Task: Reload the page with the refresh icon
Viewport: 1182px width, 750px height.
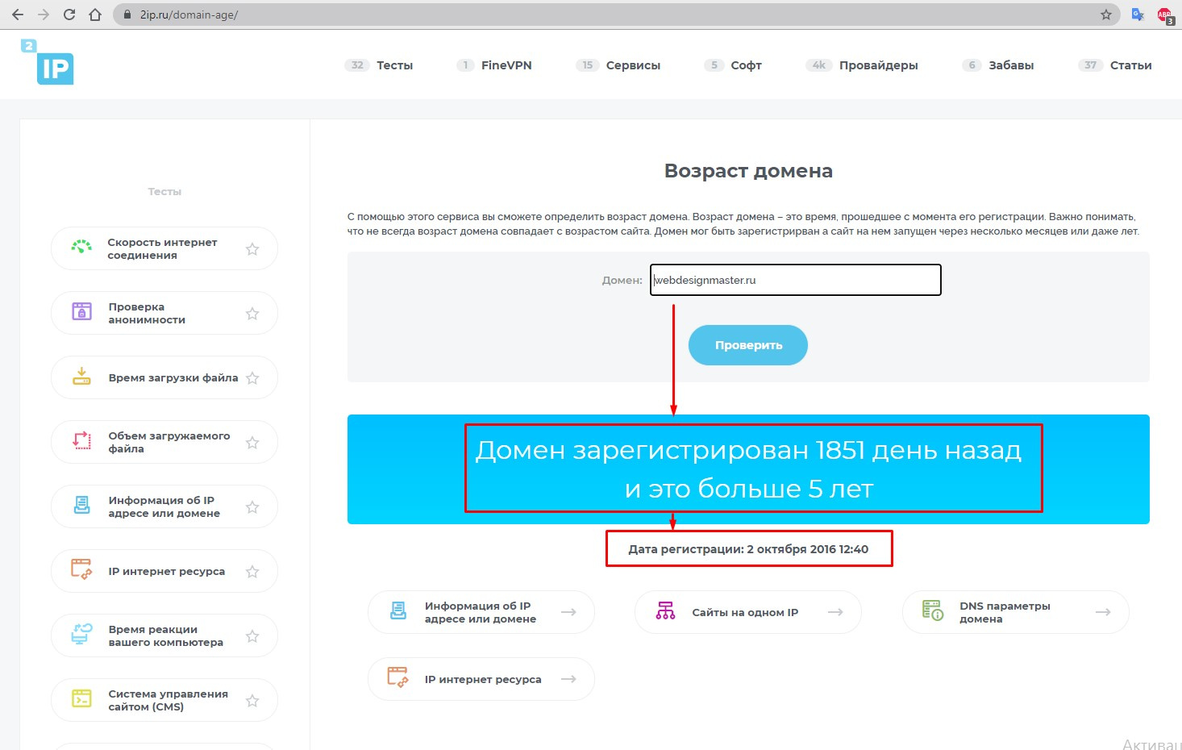Action: pyautogui.click(x=69, y=15)
